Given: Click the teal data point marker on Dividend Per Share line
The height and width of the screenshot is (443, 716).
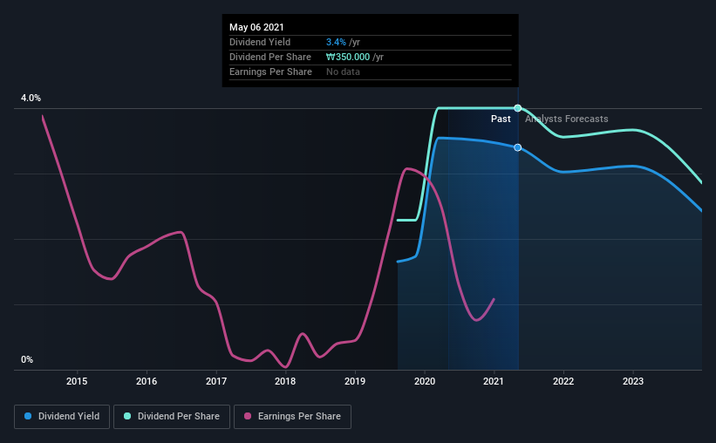Looking at the screenshot, I should click(517, 108).
